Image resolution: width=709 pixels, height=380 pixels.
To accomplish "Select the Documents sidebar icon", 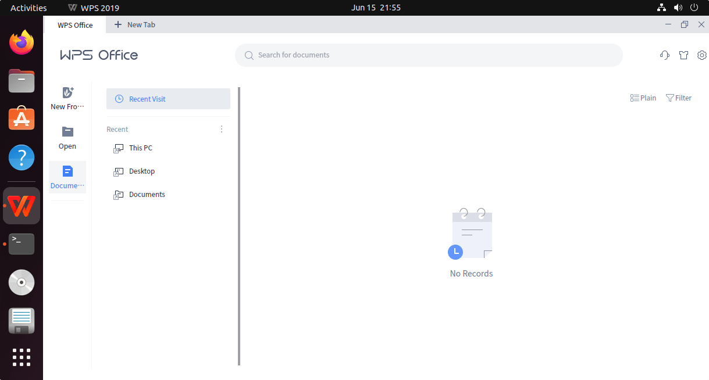I will tap(67, 171).
